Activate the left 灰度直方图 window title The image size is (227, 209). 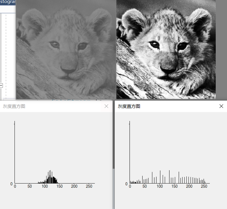(x=14, y=106)
